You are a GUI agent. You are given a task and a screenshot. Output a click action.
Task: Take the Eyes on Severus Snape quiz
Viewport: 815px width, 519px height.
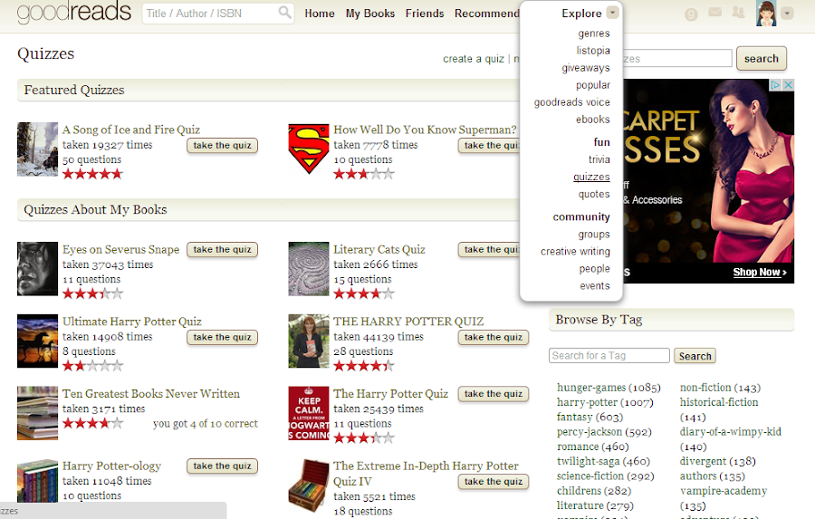click(x=222, y=250)
